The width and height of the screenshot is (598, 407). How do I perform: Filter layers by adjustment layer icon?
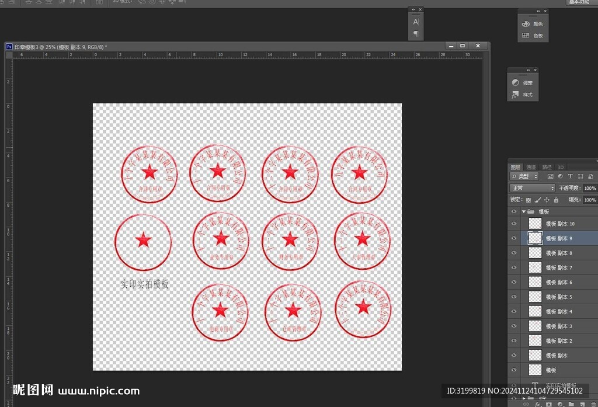point(560,176)
